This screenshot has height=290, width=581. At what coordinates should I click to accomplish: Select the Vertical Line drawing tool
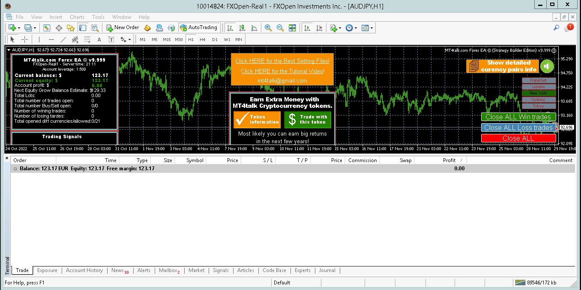pos(39,40)
